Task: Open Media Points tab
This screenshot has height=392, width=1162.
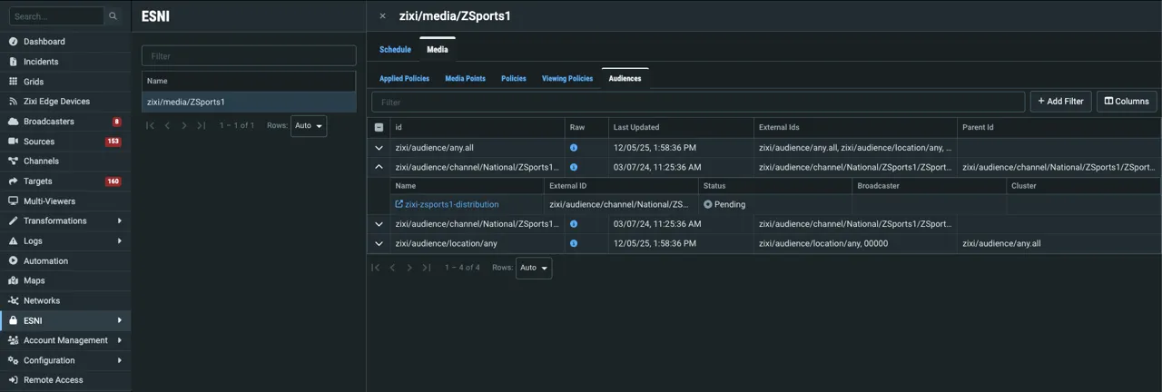Action: tap(465, 78)
